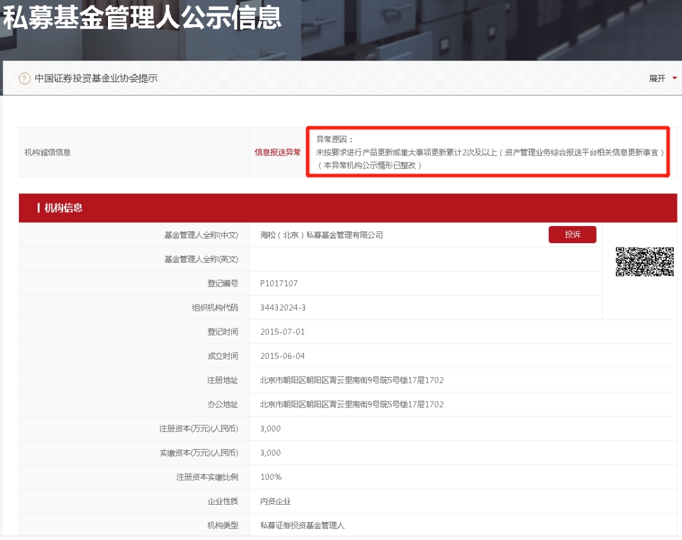Image resolution: width=682 pixels, height=540 pixels.
Task: Click the 内资企业 enterprise type value
Action: tap(275, 501)
